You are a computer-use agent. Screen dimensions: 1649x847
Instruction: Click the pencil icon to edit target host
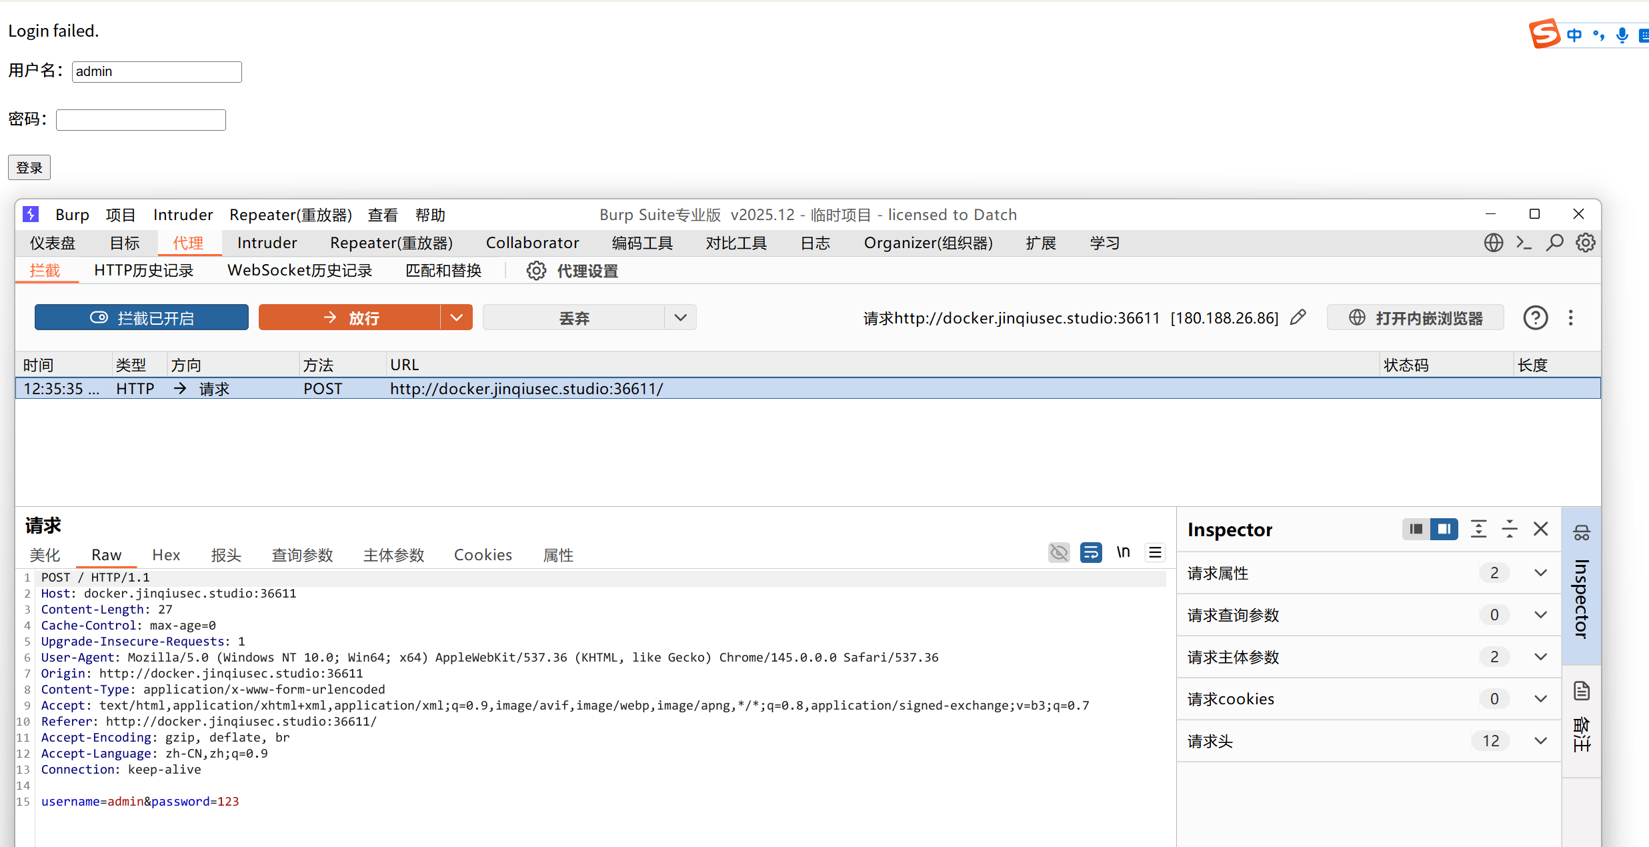pyautogui.click(x=1298, y=317)
